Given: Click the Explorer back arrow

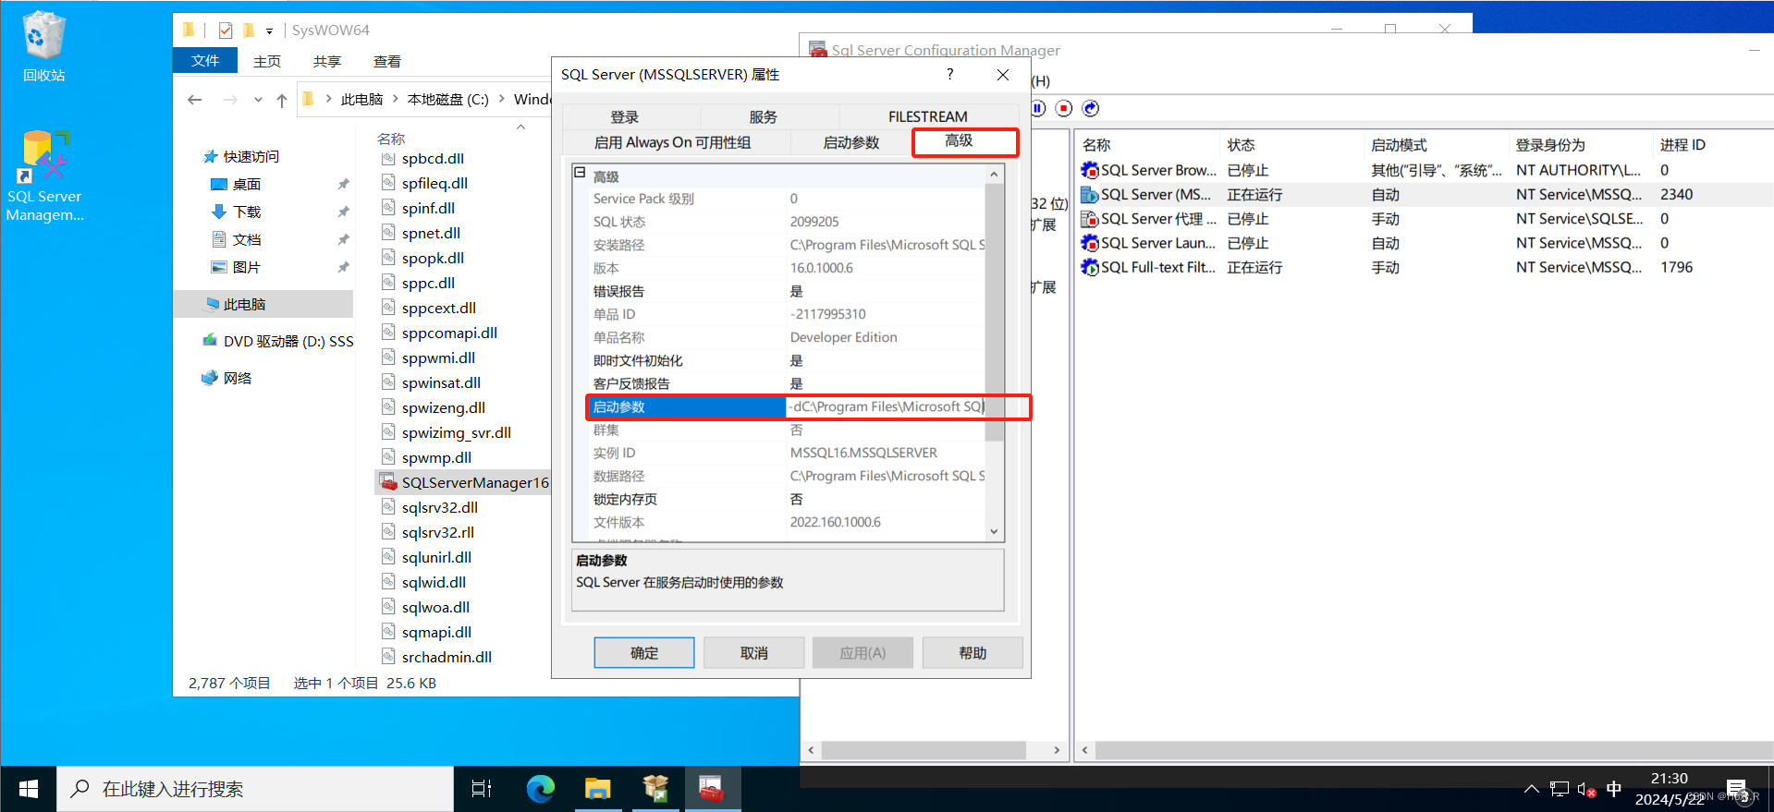Looking at the screenshot, I should point(194,100).
